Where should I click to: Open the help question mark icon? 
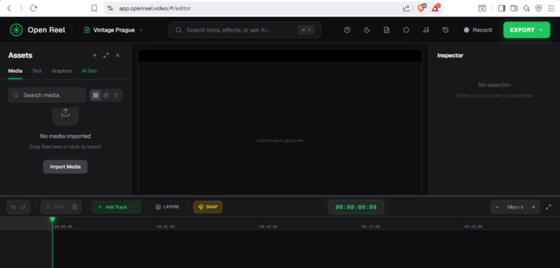click(346, 30)
